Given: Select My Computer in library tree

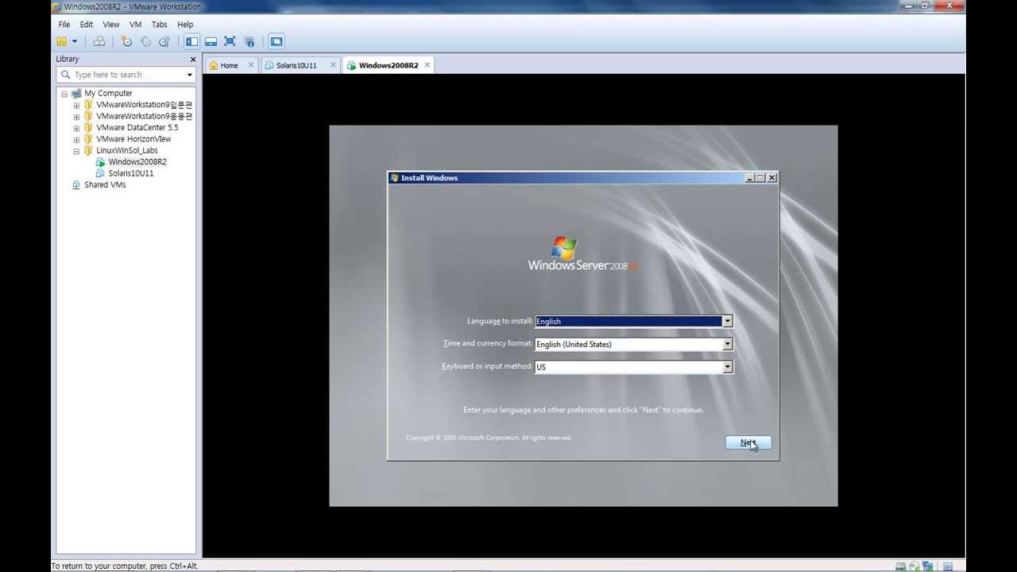Looking at the screenshot, I should [108, 93].
